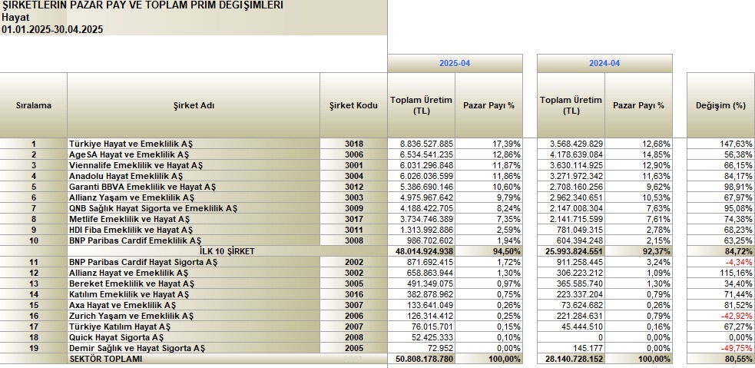Select 2024 subtotal 25.993.824.551

571,251
